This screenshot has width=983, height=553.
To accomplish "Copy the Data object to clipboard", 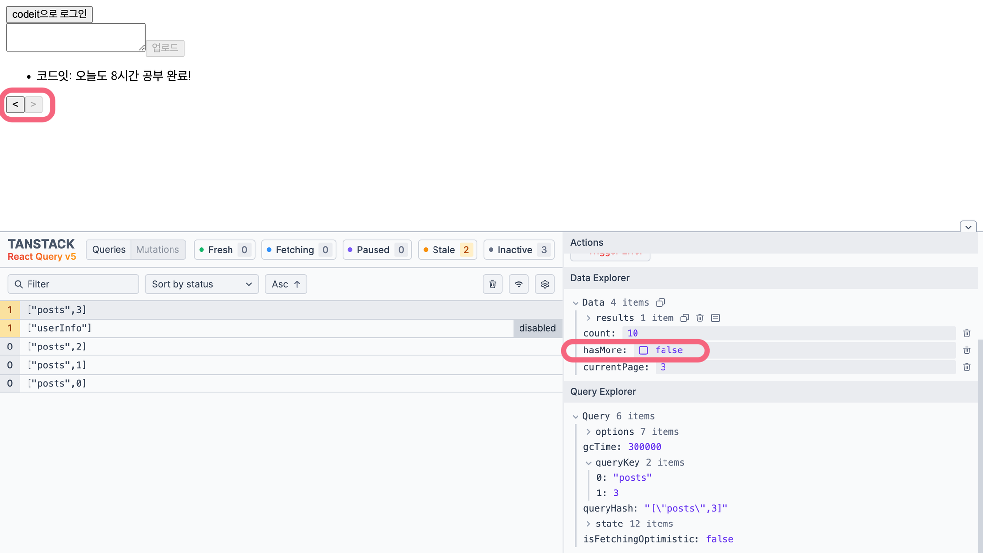I will click(x=661, y=302).
